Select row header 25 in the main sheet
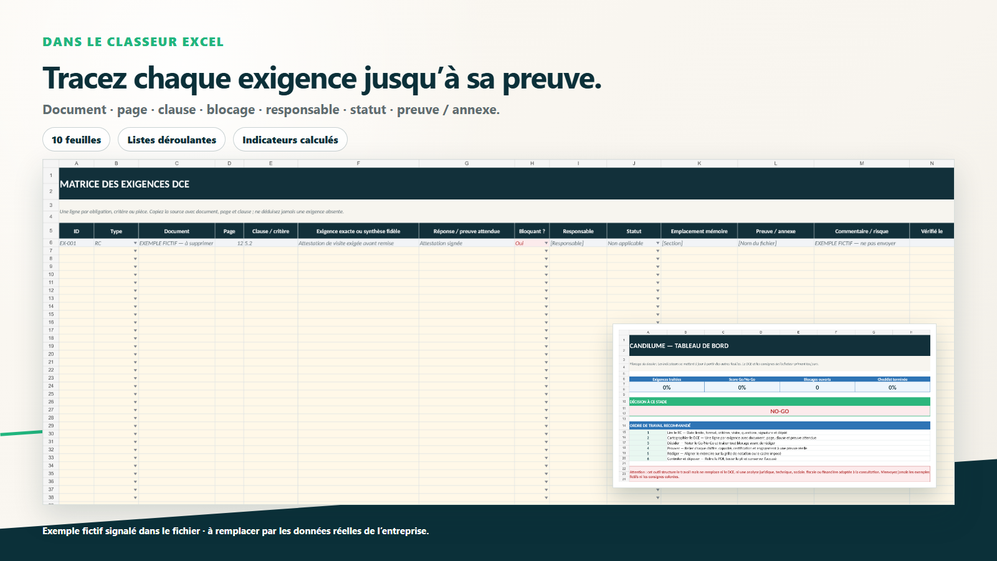This screenshot has height=561, width=997. [51, 394]
